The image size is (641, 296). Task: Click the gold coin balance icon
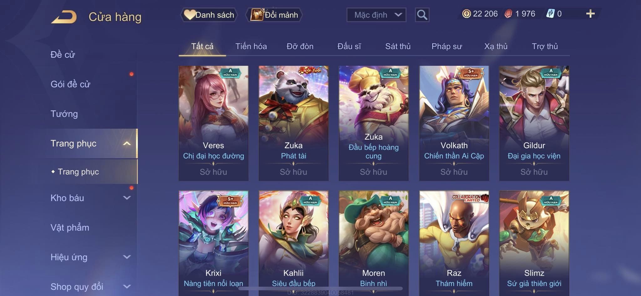(466, 14)
